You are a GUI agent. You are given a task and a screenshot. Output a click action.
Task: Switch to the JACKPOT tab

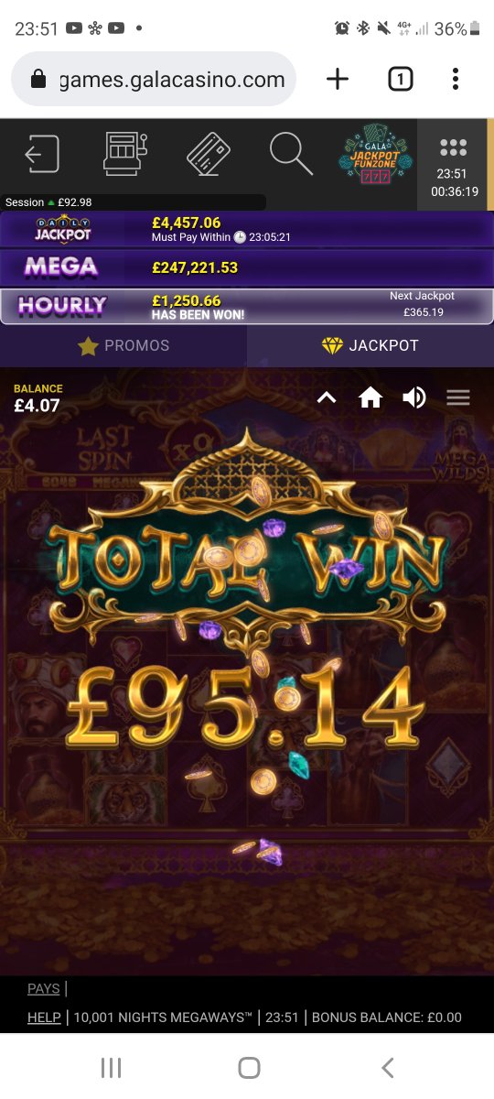(370, 345)
